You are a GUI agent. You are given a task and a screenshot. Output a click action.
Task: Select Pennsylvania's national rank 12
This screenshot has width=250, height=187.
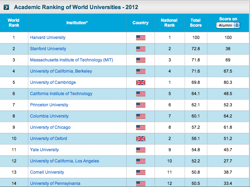170,183
